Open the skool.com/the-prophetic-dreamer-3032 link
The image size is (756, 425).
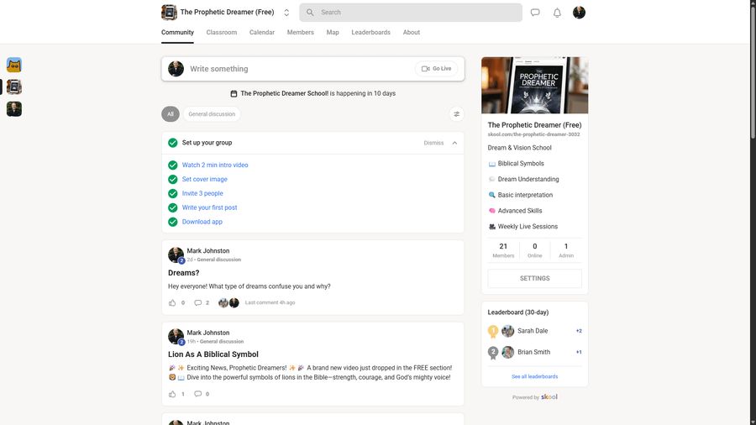pyautogui.click(x=533, y=134)
